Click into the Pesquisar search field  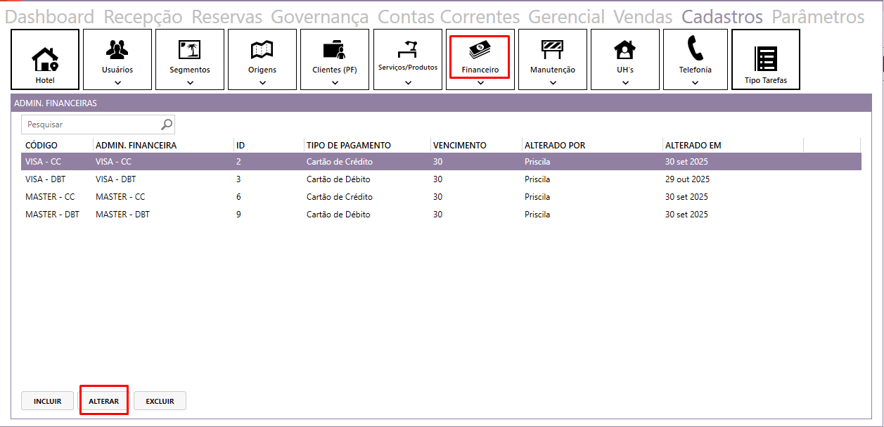point(91,125)
